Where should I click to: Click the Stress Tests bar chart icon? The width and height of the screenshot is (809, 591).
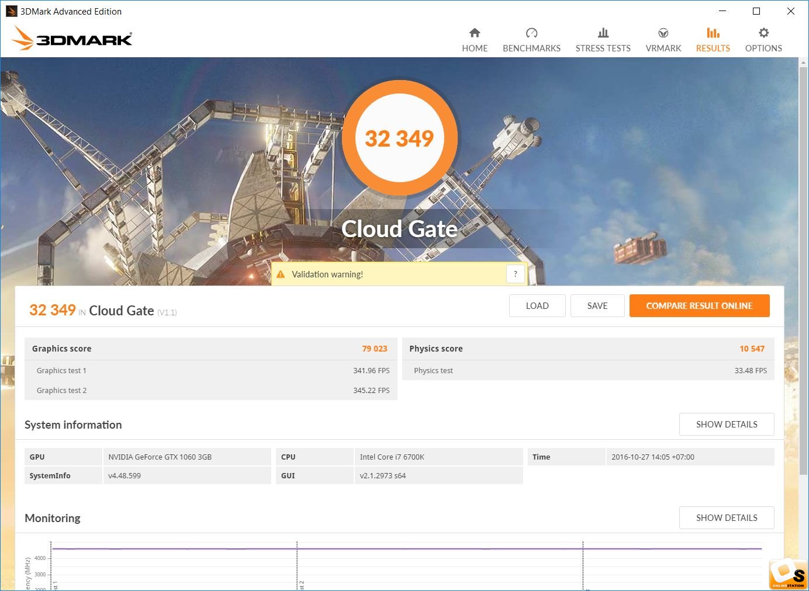coord(603,33)
